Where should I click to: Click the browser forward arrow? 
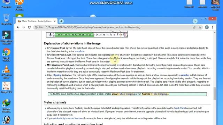[x=24, y=27]
